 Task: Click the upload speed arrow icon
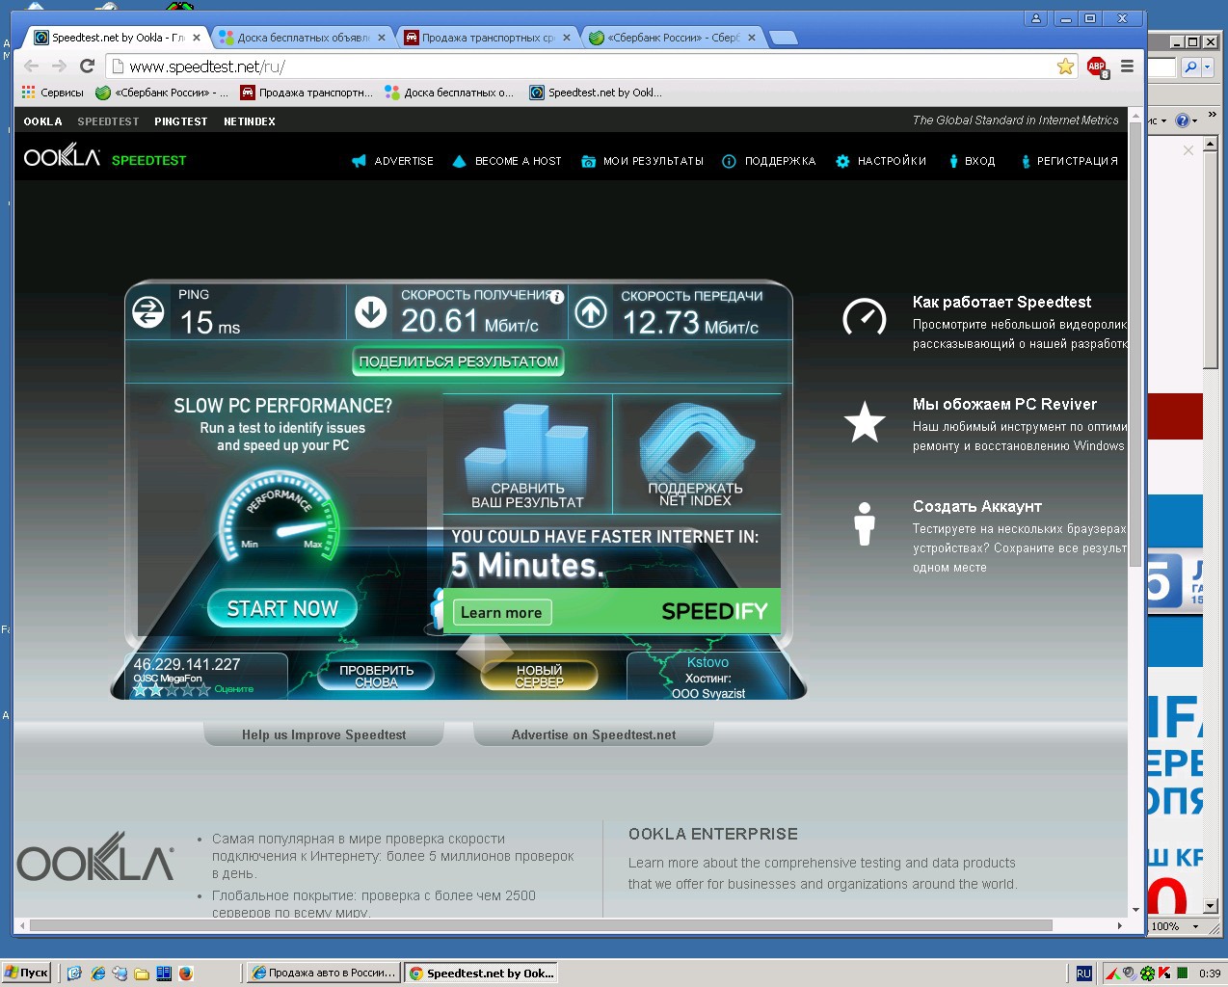point(591,312)
